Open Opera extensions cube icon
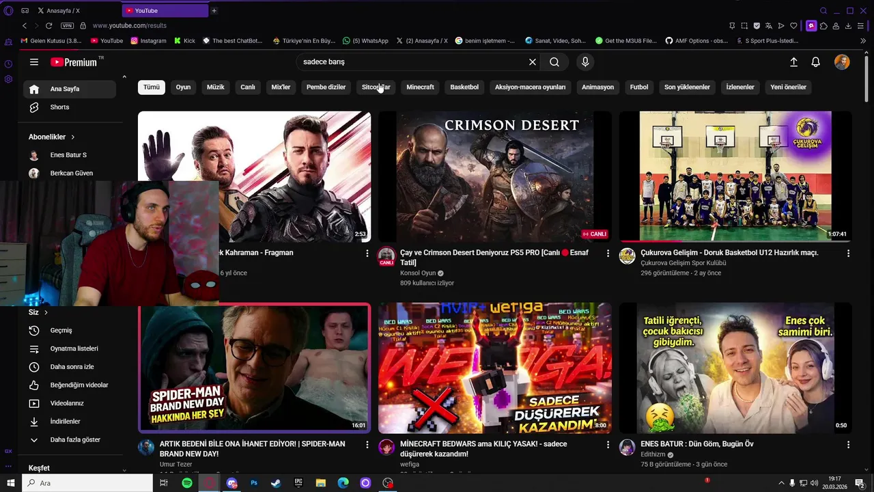 tap(823, 25)
